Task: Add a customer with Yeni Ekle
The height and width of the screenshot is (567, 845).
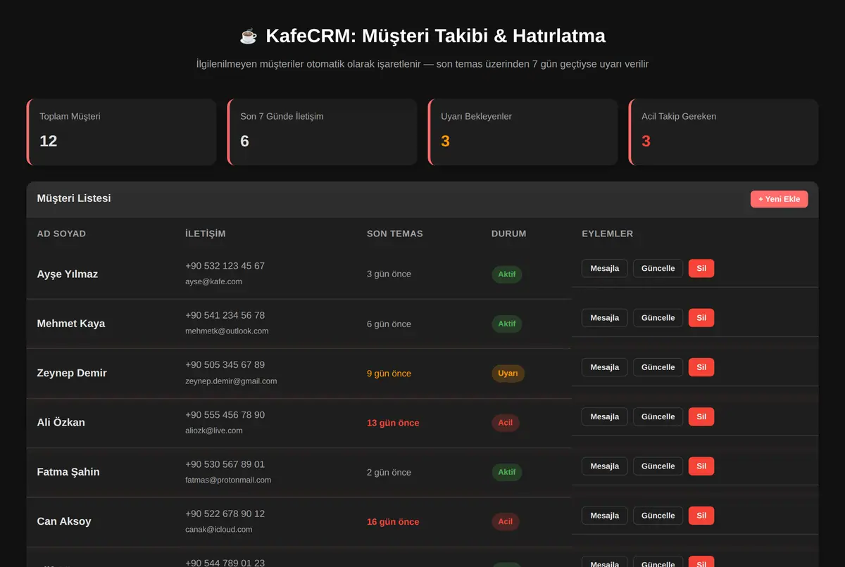Action: 779,199
